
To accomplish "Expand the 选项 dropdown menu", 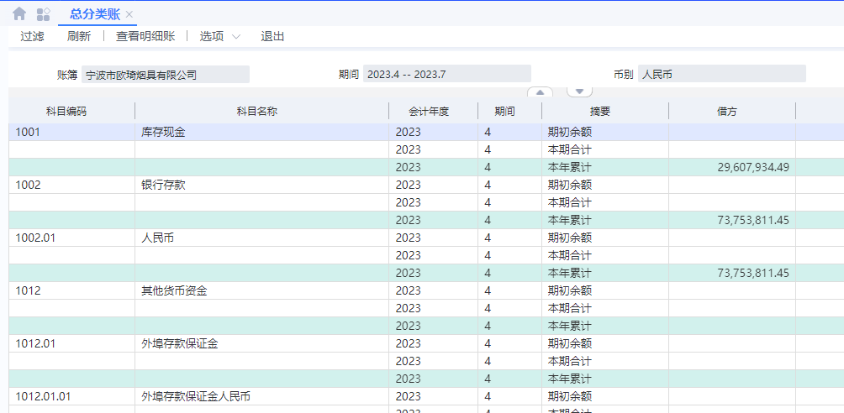I will pos(219,36).
